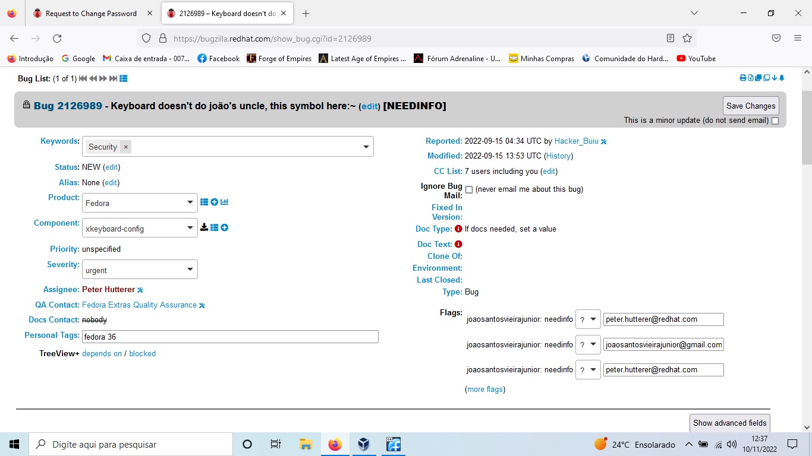Open Fedora product bug list icon
The width and height of the screenshot is (812, 456).
pyautogui.click(x=204, y=202)
